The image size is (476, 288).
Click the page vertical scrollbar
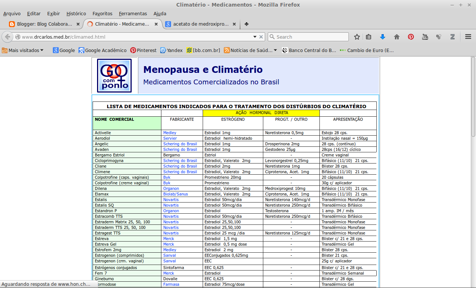pos(473,97)
